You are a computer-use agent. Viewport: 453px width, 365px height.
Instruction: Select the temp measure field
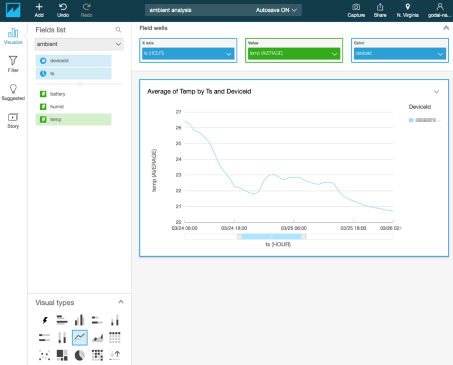point(74,120)
